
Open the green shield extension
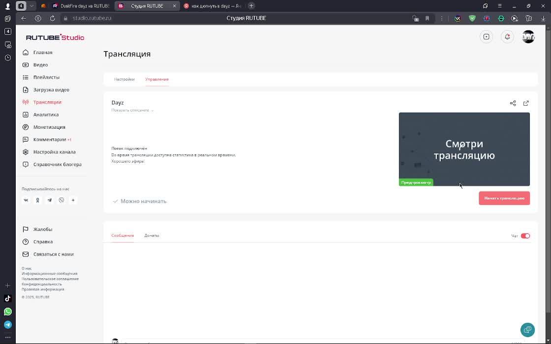(x=472, y=18)
